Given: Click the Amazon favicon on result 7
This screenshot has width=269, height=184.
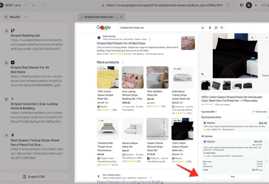Looking at the screenshot, I should (x=12, y=135).
